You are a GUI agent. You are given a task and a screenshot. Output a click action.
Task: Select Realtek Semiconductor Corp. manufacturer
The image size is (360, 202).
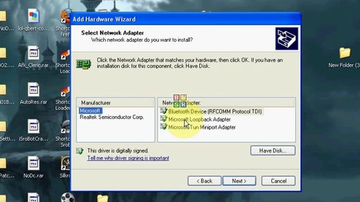112,117
